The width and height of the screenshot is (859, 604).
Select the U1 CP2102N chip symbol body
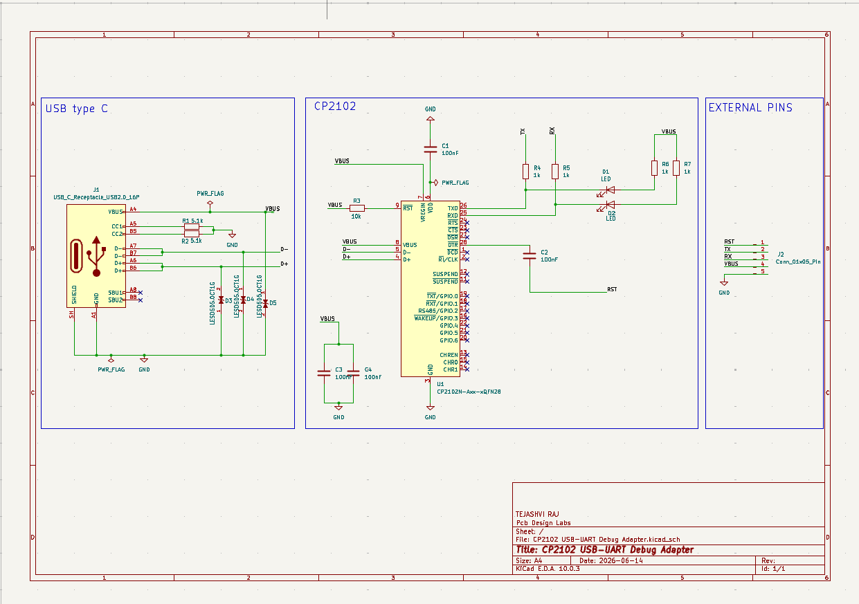430,289
